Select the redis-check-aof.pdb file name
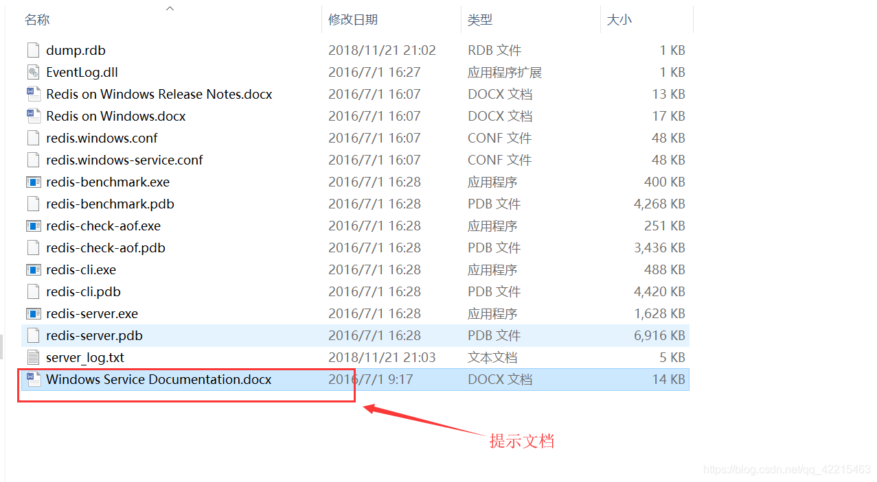This screenshot has width=877, height=482. (x=106, y=248)
